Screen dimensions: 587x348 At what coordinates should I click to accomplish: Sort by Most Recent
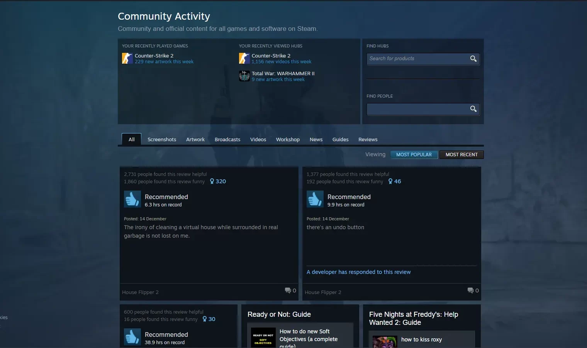(461, 155)
